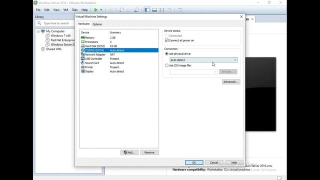
Task: Toggle the Connect at power on checkbox
Action: (166, 40)
